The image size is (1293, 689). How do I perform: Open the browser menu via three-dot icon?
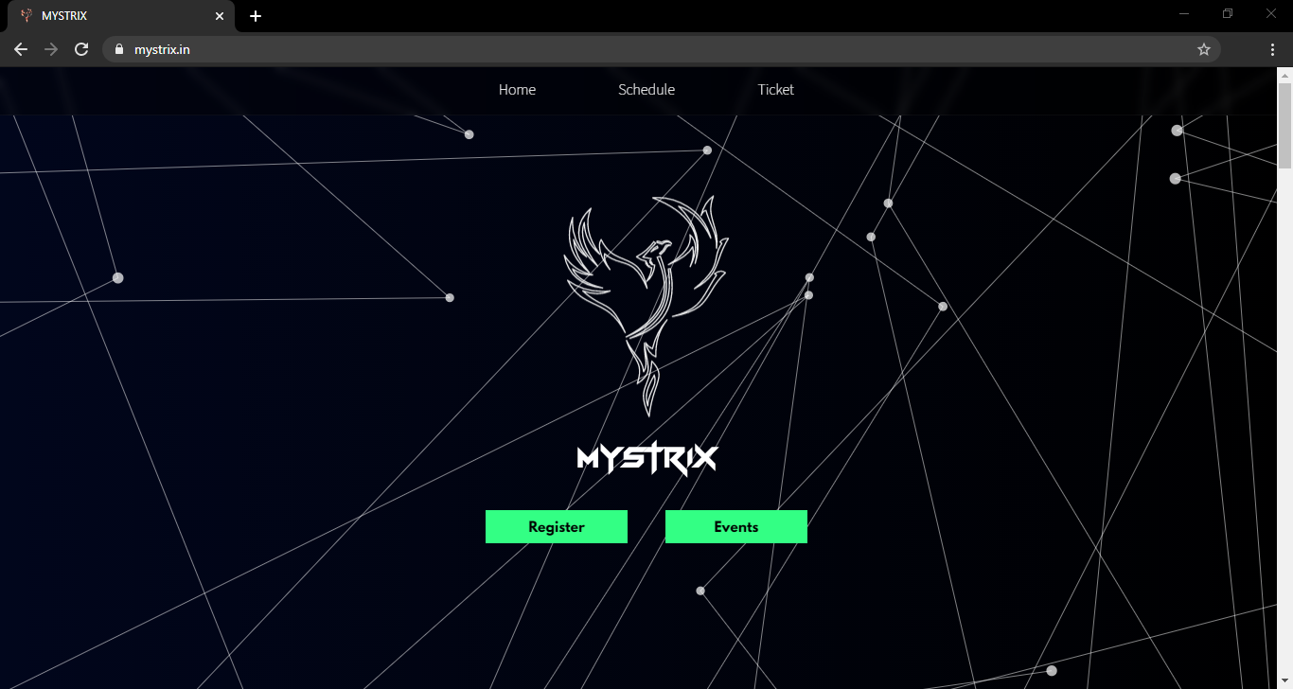pyautogui.click(x=1272, y=49)
